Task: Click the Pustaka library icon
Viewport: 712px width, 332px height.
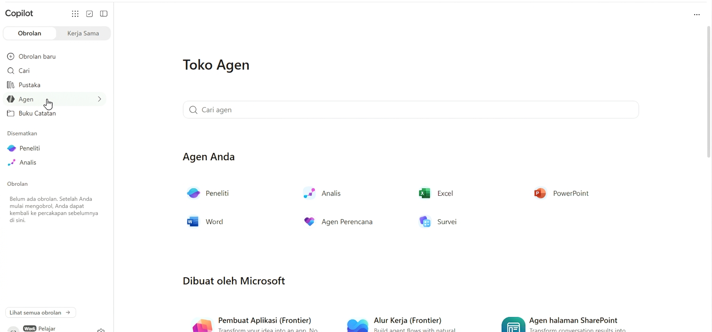Action: click(x=11, y=85)
